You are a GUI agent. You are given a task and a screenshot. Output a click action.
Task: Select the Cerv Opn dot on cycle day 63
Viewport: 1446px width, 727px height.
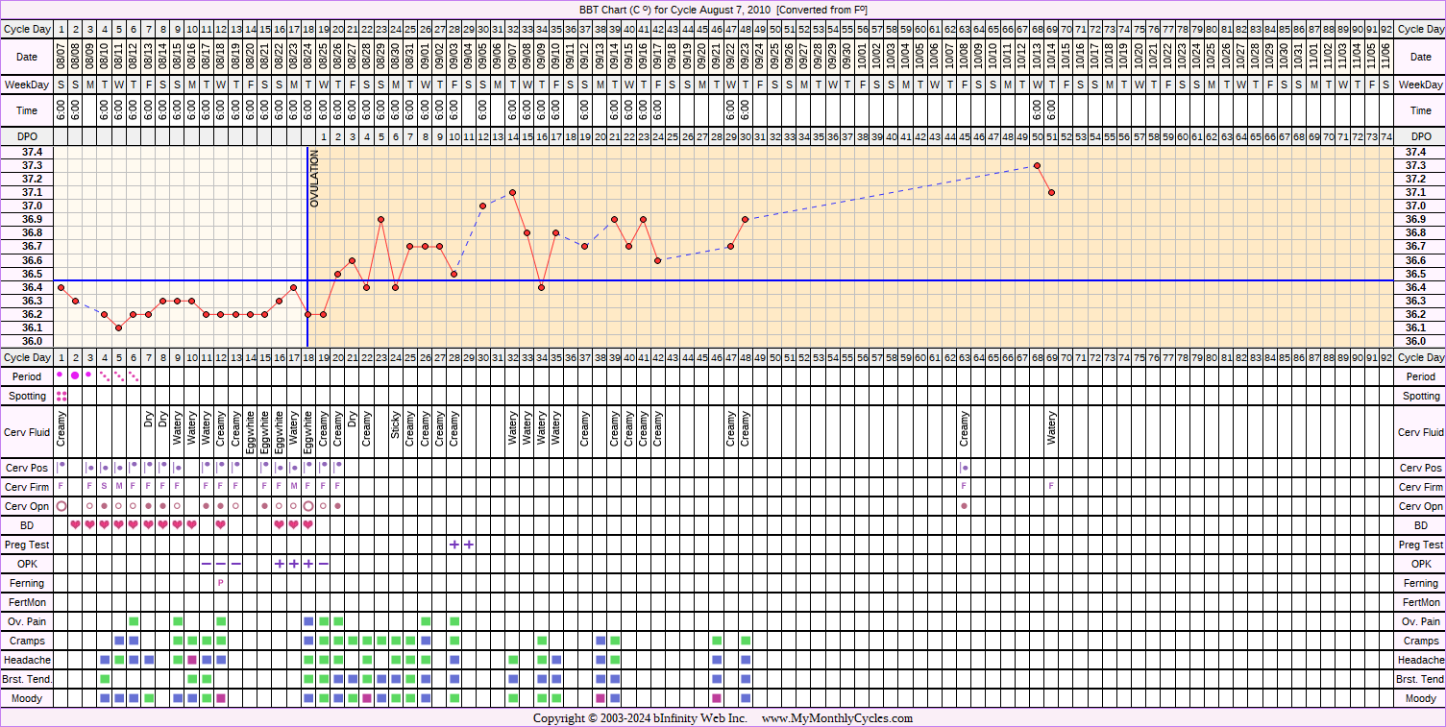[x=964, y=506]
